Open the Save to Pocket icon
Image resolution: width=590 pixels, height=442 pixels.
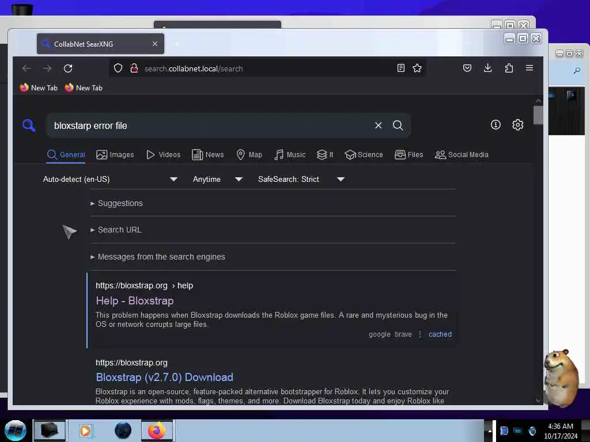pos(467,68)
